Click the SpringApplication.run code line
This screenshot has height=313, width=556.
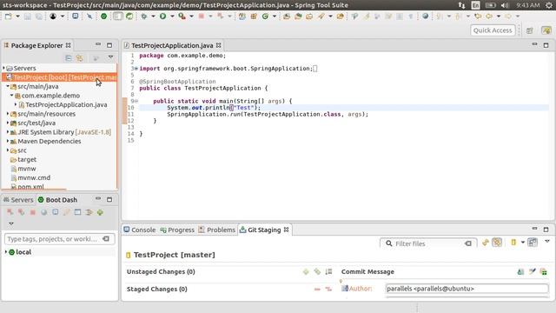coord(268,114)
